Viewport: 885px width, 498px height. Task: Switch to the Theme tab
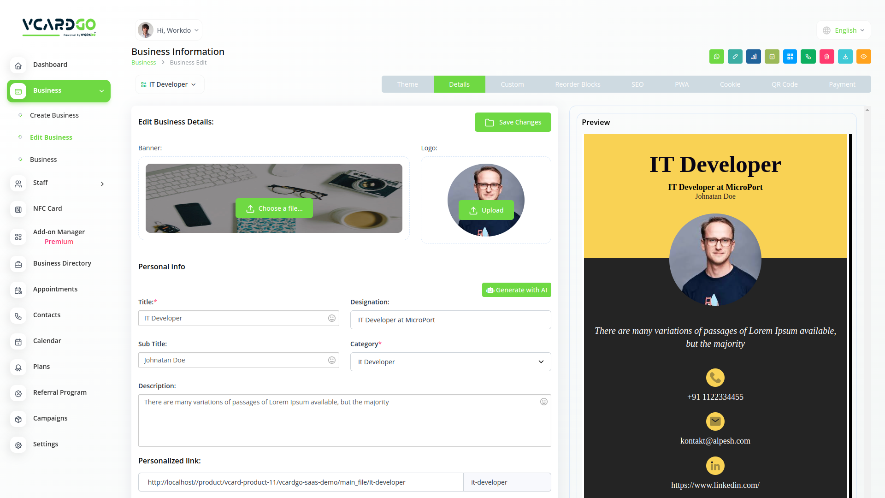[x=407, y=84]
